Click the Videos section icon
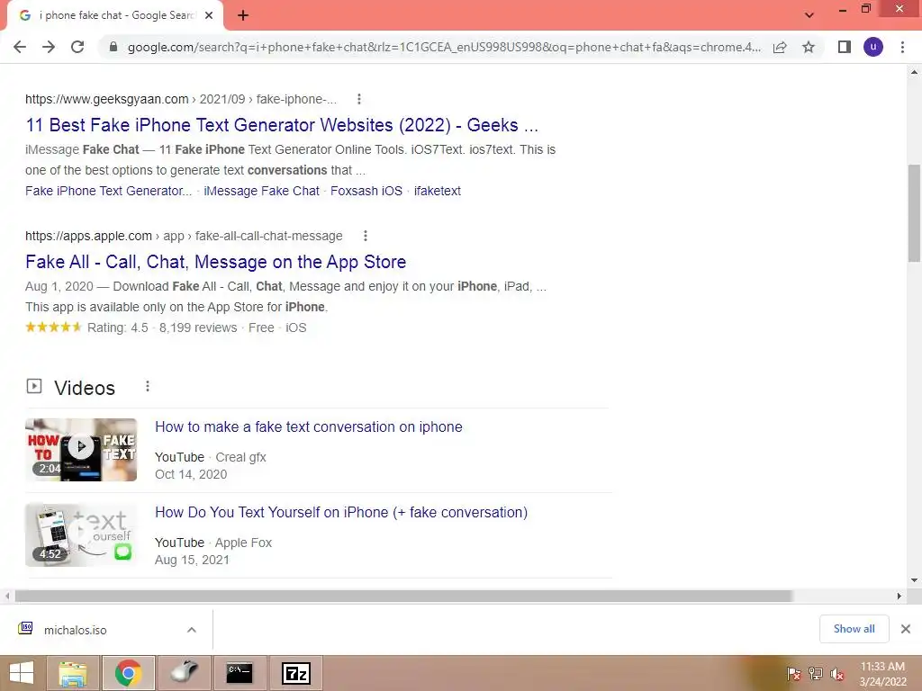Image resolution: width=922 pixels, height=691 pixels. 34,386
